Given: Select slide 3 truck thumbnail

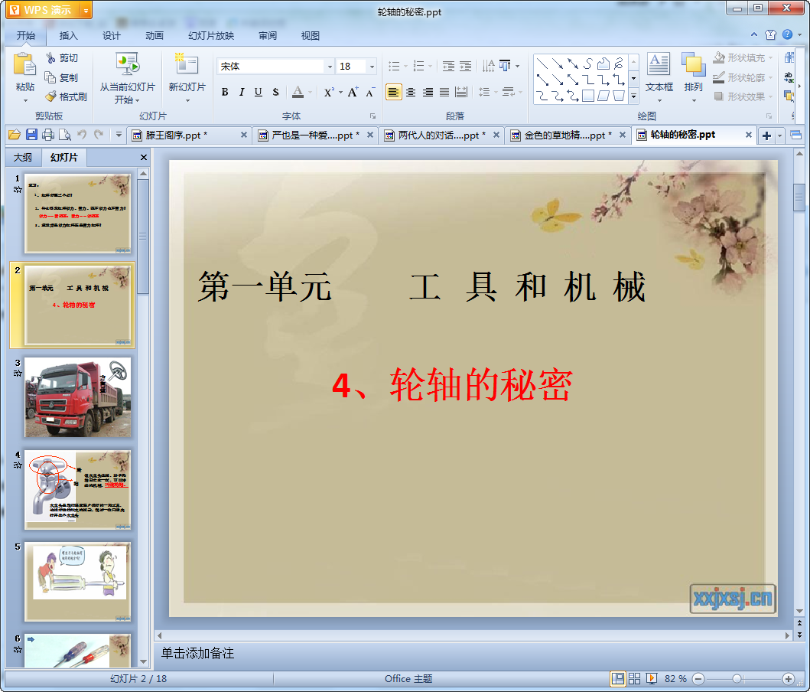Looking at the screenshot, I should (78, 397).
